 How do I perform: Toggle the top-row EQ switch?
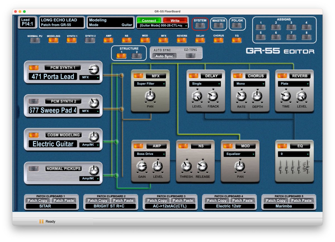pyautogui.click(x=237, y=40)
